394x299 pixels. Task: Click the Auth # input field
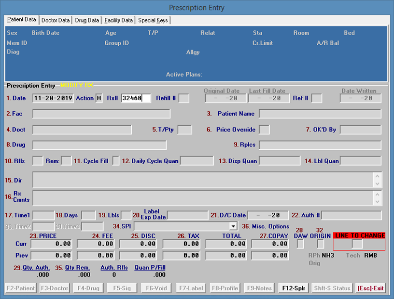(x=351, y=215)
